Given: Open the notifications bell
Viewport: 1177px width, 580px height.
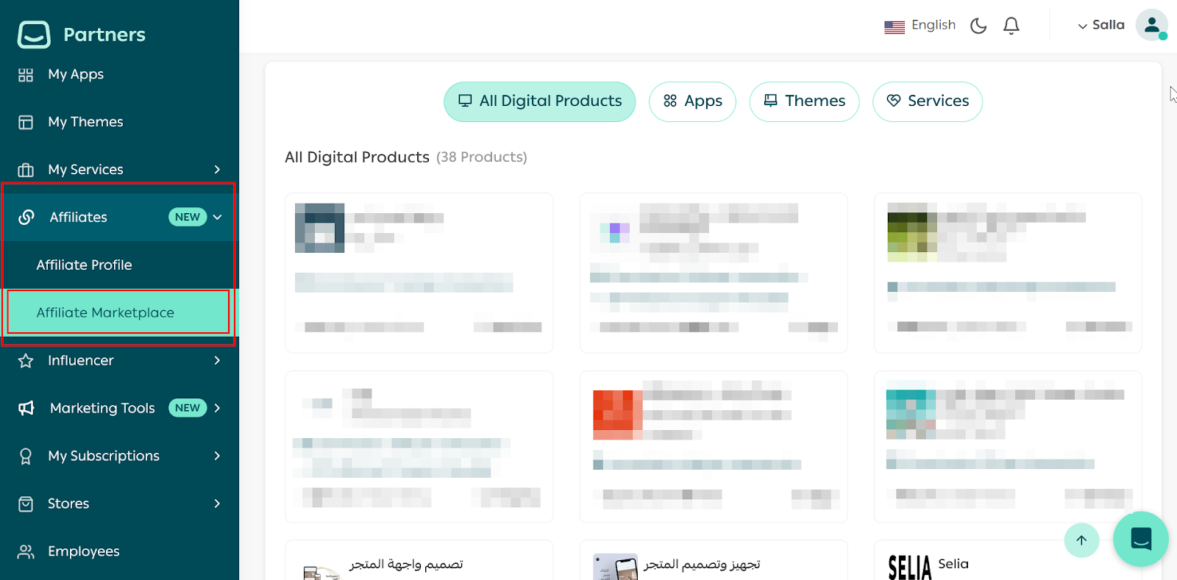Looking at the screenshot, I should (1011, 26).
